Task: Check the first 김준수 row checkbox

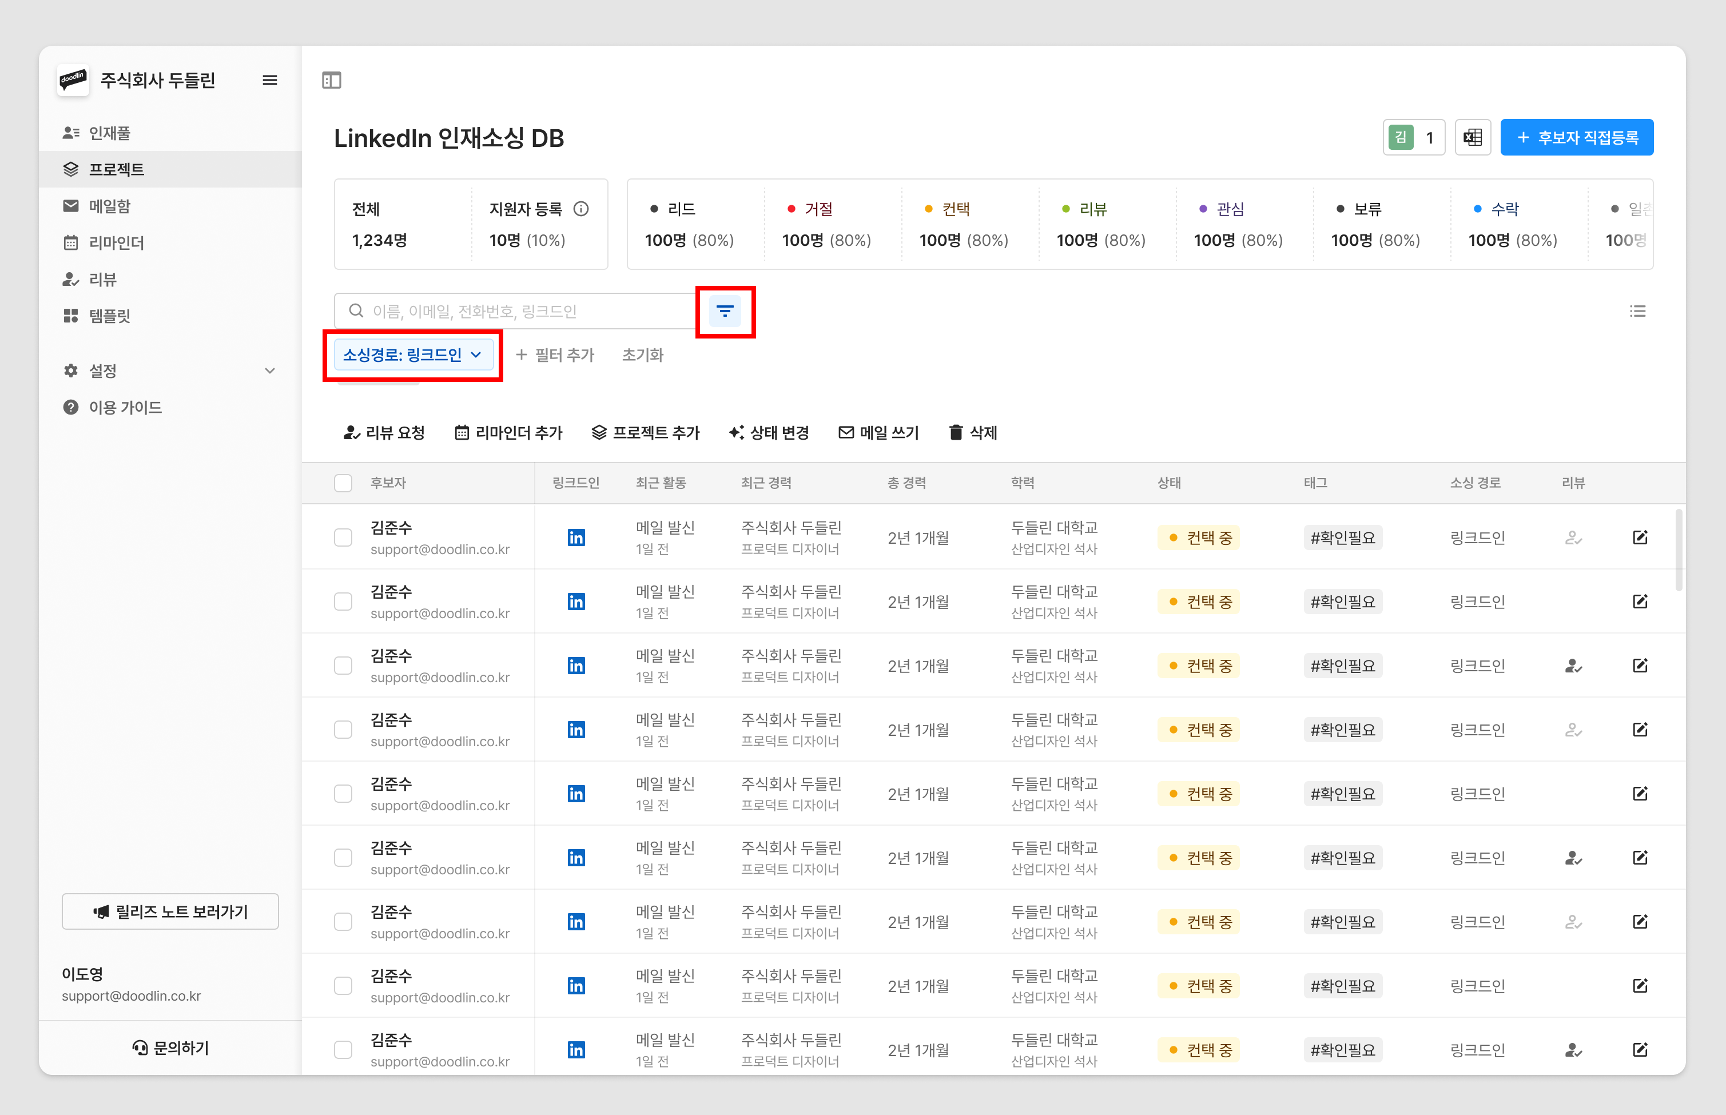Action: point(343,538)
